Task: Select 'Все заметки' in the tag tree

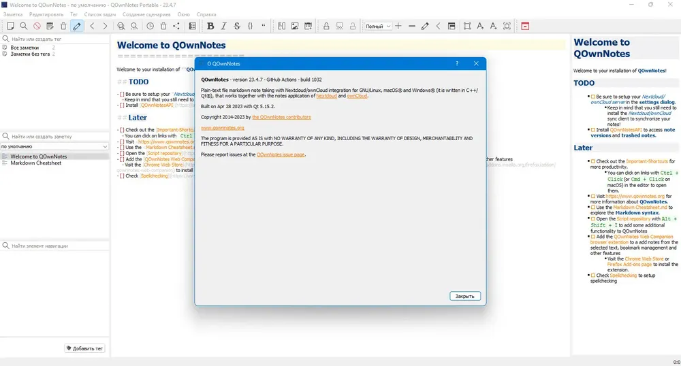Action: pyautogui.click(x=25, y=48)
